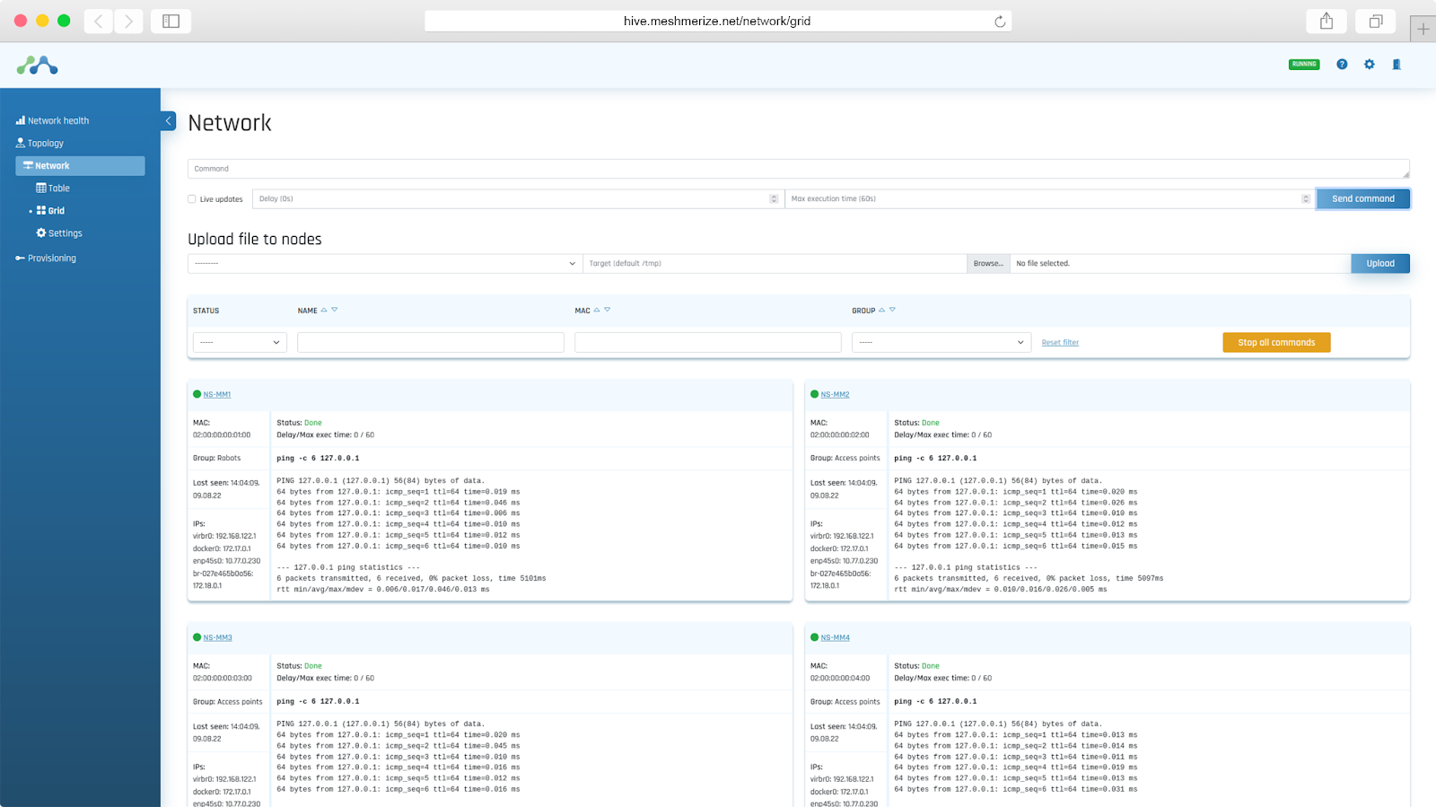Sort MAC column descending with down arrow
This screenshot has width=1436, height=807.
point(608,310)
